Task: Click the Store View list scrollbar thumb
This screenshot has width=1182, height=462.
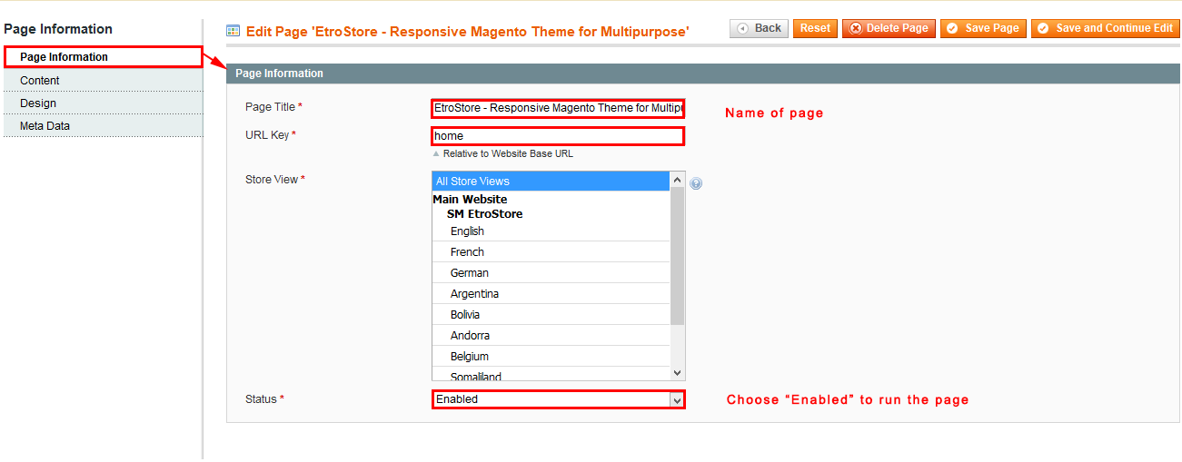Action: [x=677, y=256]
